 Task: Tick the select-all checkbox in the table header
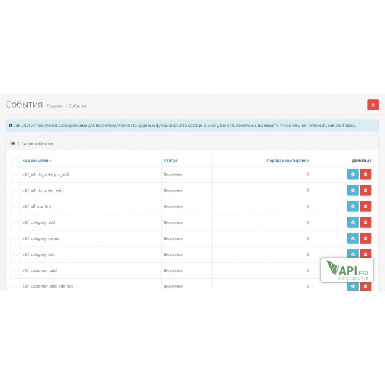coord(15,161)
